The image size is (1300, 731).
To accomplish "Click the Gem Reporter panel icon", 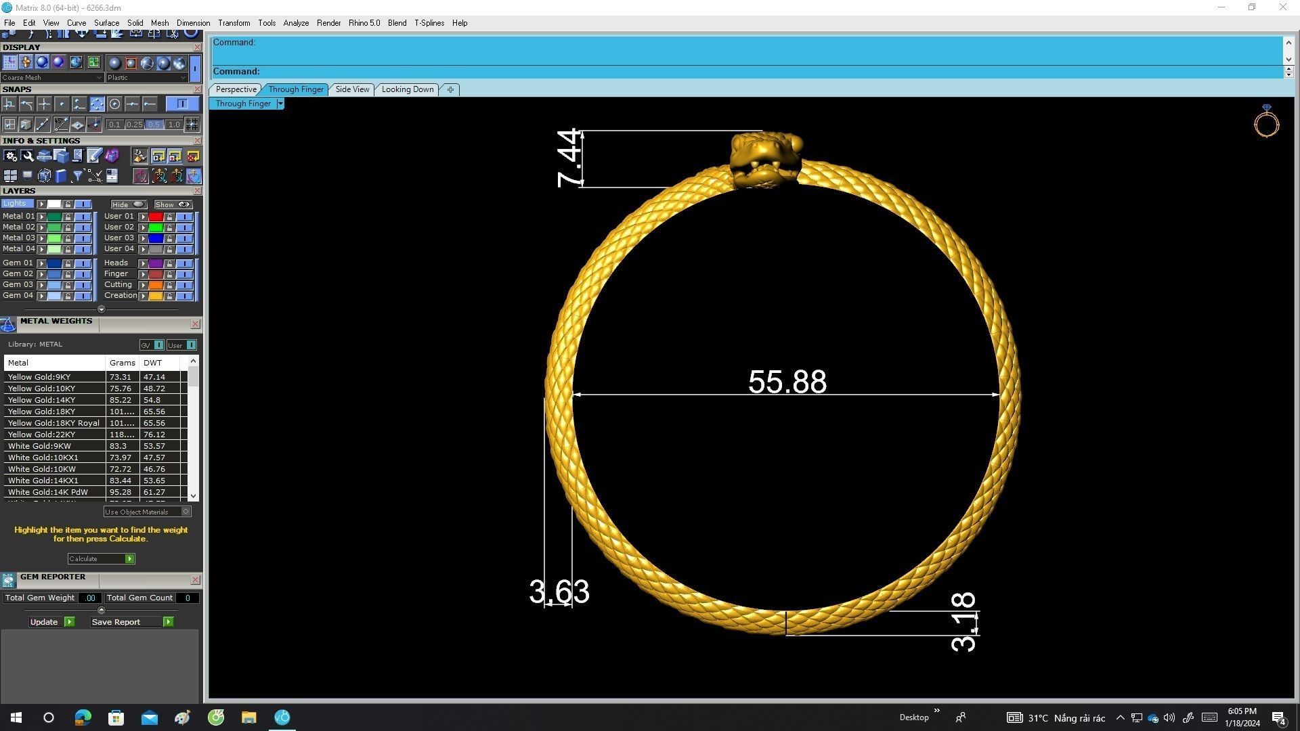I will pos(8,580).
